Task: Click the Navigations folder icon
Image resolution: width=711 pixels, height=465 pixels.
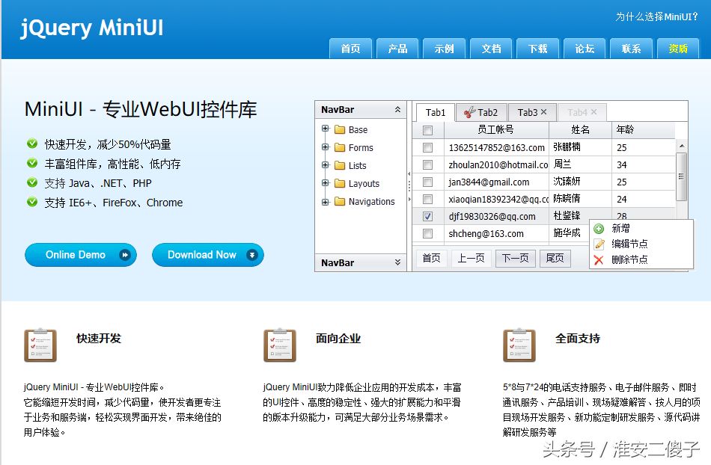Action: coord(340,202)
